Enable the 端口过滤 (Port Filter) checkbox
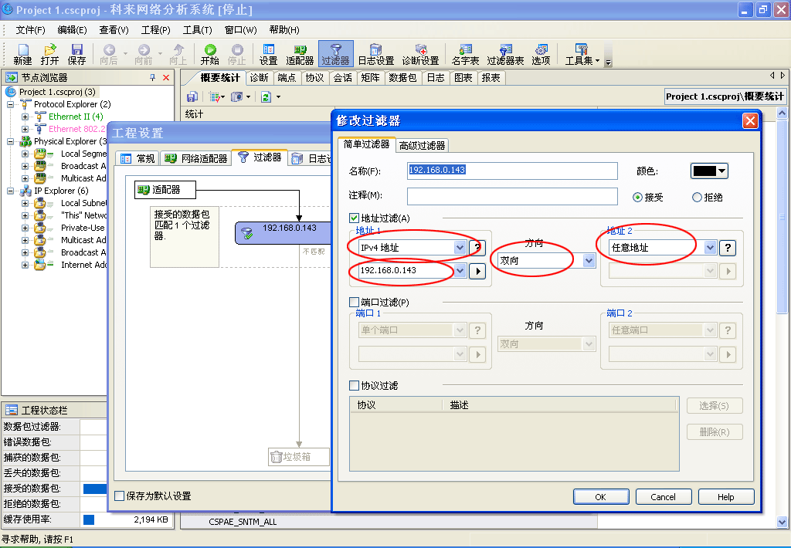The width and height of the screenshot is (791, 548). 355,302
